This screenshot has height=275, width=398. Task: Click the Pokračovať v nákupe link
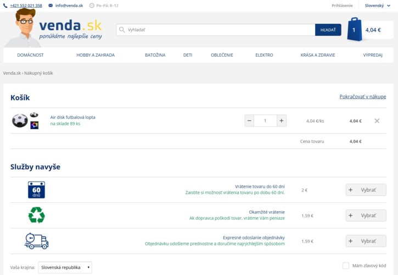click(x=363, y=97)
